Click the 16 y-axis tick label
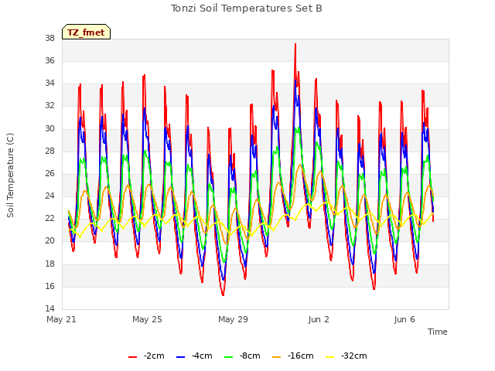495x371 pixels. pos(49,287)
